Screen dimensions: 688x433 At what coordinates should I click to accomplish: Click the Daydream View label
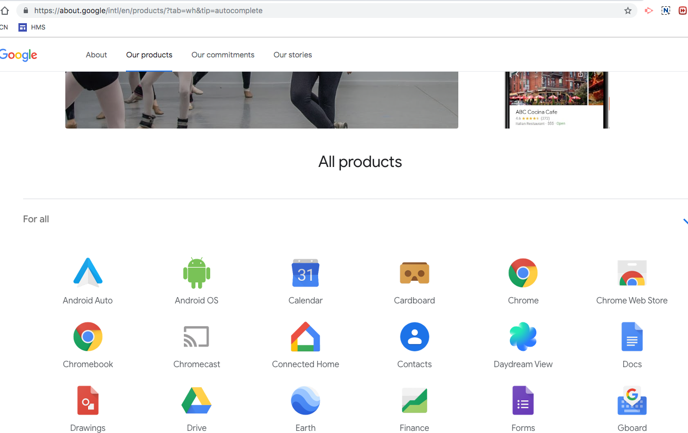(523, 364)
